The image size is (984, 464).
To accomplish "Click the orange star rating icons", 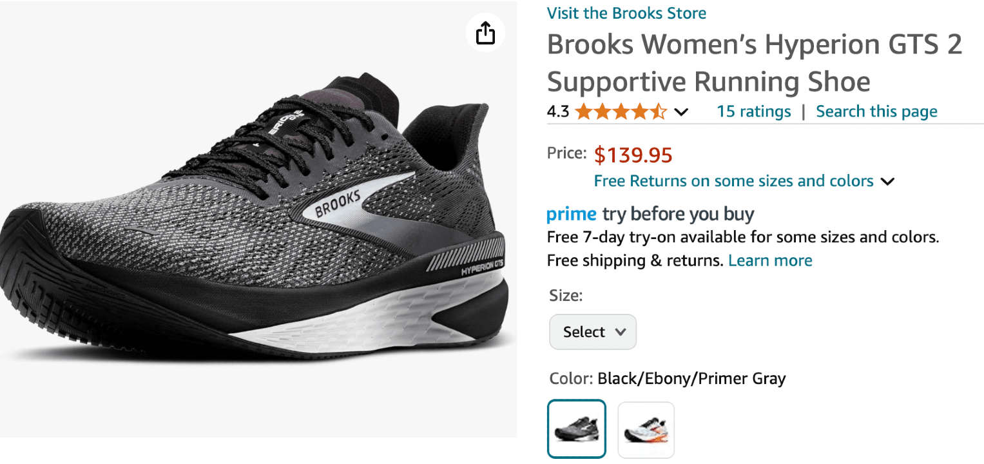I will [x=621, y=112].
